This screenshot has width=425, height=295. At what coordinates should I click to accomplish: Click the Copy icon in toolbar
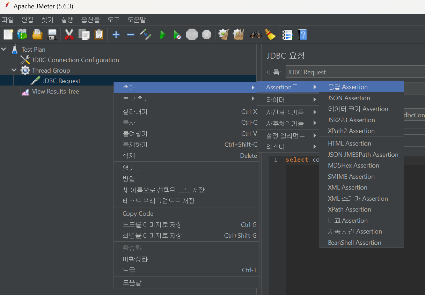(84, 34)
